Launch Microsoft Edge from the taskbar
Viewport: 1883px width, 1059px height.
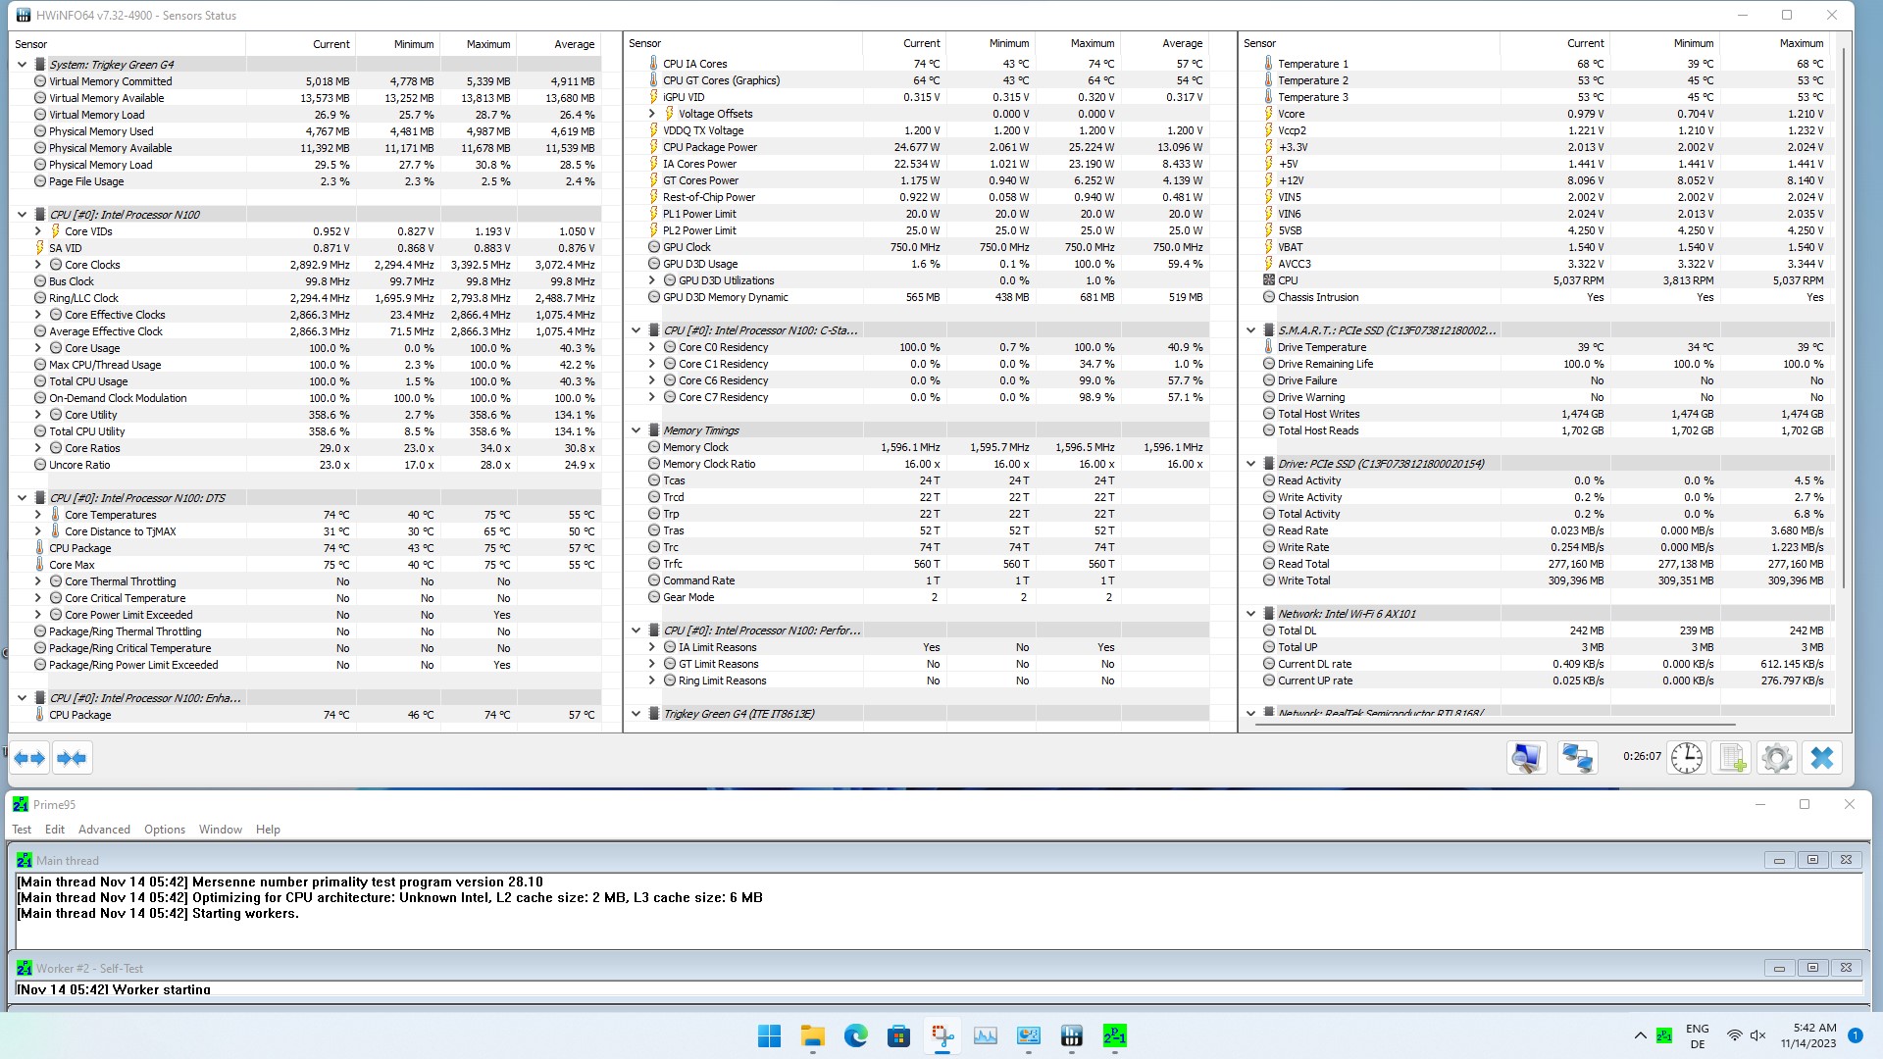click(856, 1035)
